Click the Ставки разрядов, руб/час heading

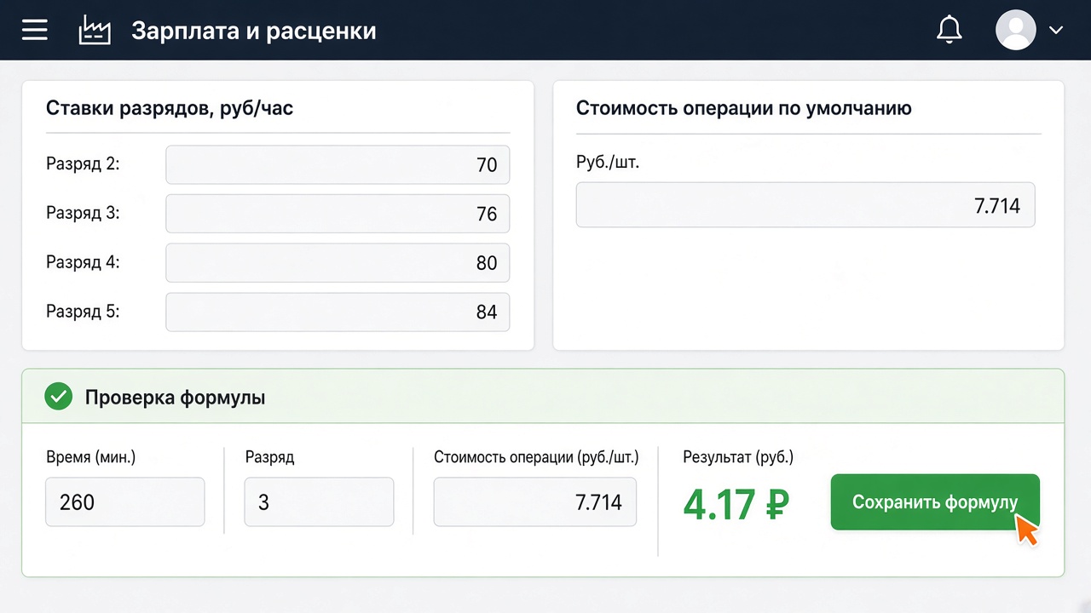pos(170,108)
